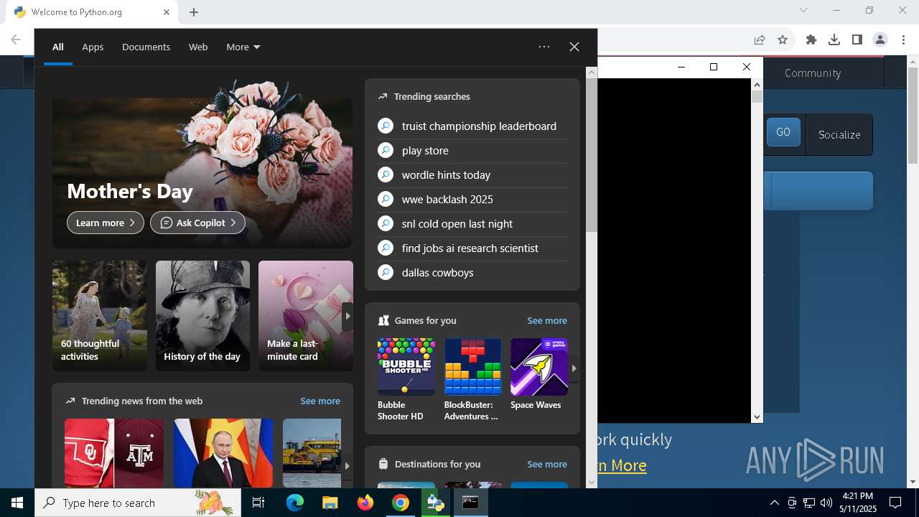This screenshot has width=919, height=517.
Task: Switch to Chrome in the taskbar
Action: (x=400, y=503)
